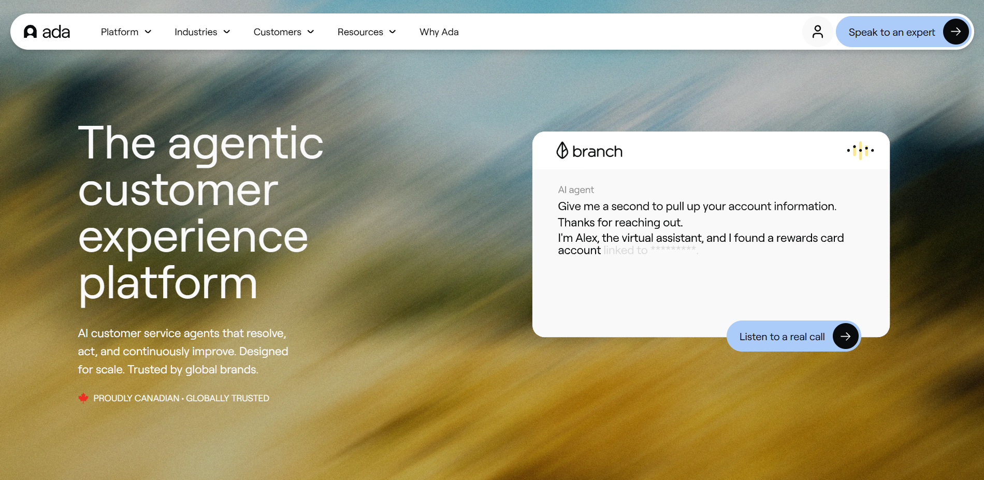Click the Speak to an expert button

point(903,32)
